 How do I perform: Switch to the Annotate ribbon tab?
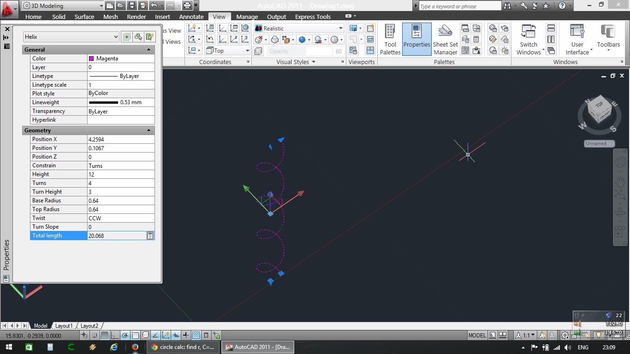191,17
